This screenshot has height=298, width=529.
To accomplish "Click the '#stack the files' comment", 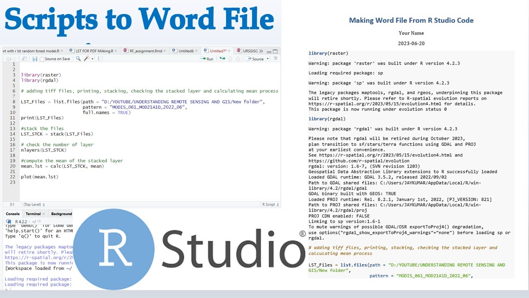I will (x=43, y=129).
